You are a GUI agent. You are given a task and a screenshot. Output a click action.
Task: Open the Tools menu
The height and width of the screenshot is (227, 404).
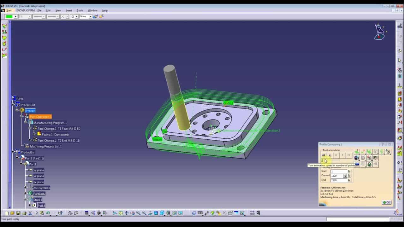(80, 10)
